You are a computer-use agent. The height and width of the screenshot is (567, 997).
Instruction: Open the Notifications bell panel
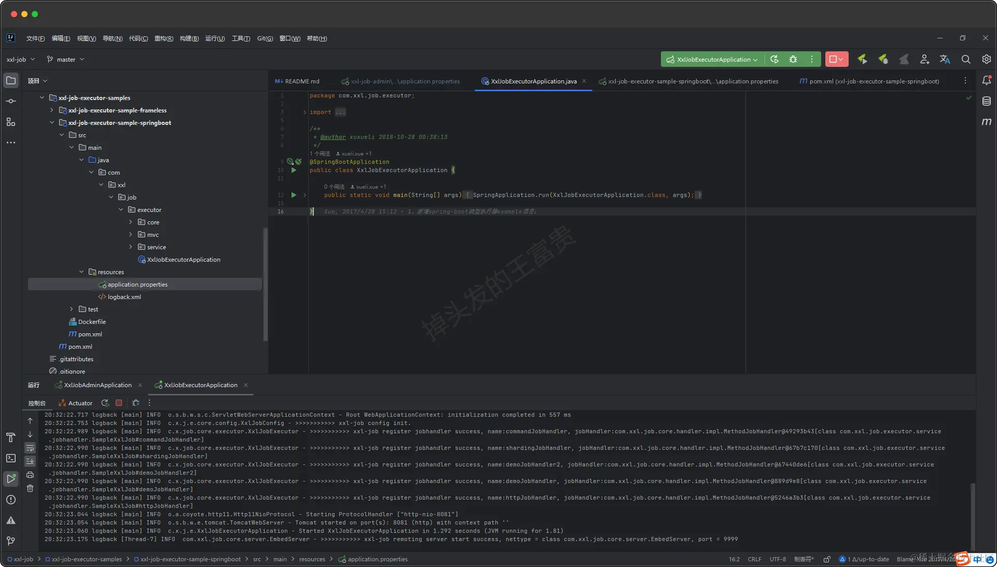pos(986,80)
